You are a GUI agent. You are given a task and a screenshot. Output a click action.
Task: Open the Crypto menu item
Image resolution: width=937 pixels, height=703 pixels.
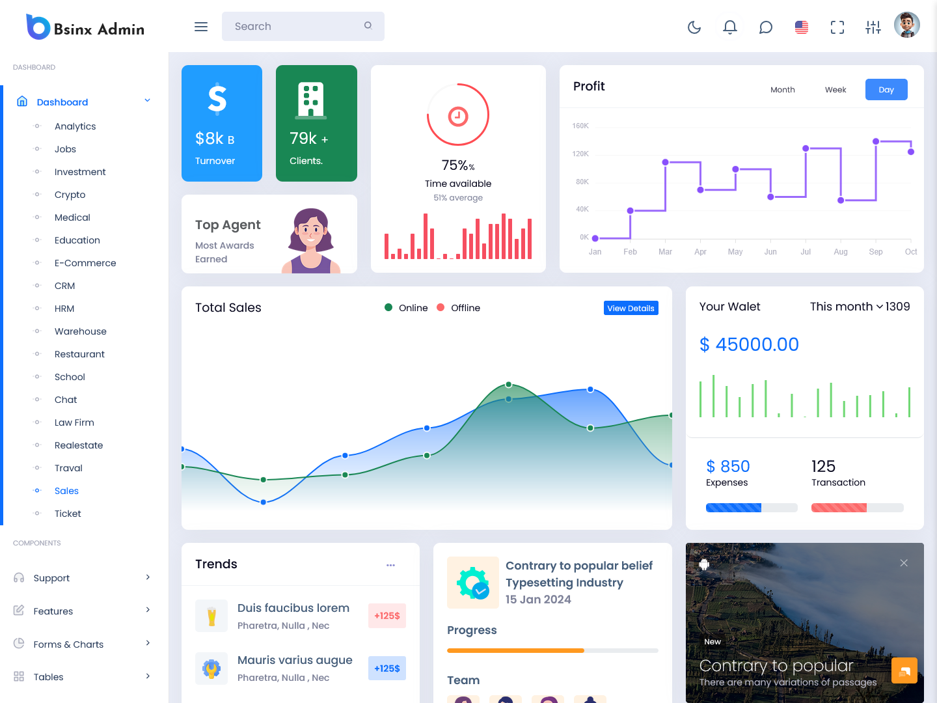70,195
